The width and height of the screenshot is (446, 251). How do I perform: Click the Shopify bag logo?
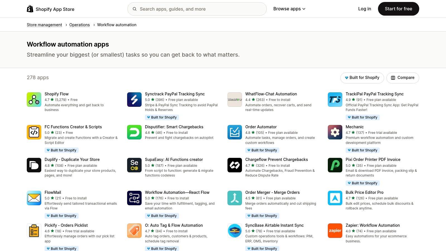[30, 8]
